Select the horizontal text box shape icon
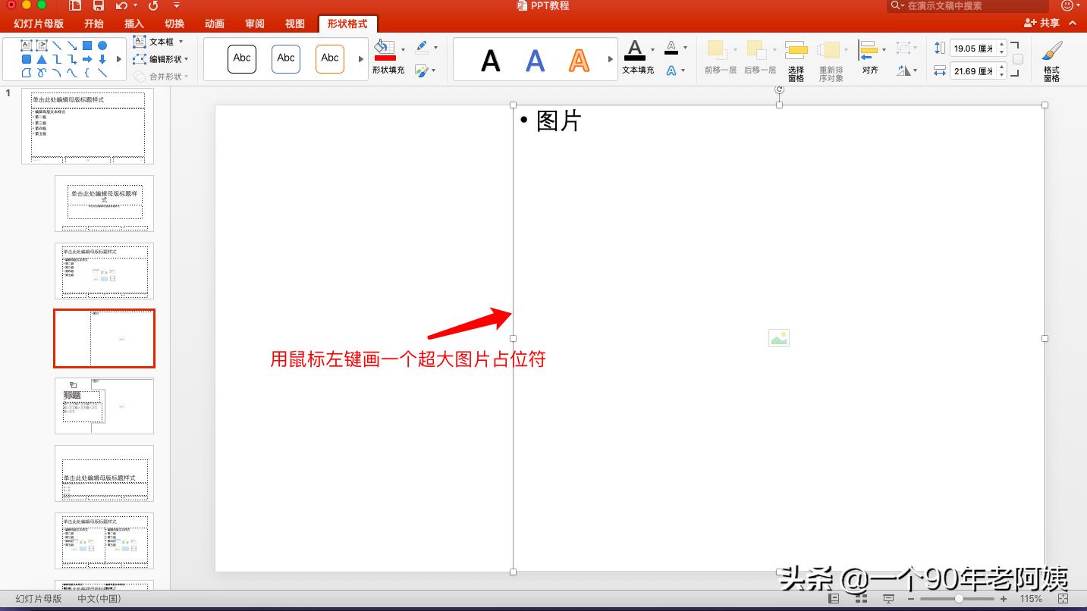 (x=27, y=45)
